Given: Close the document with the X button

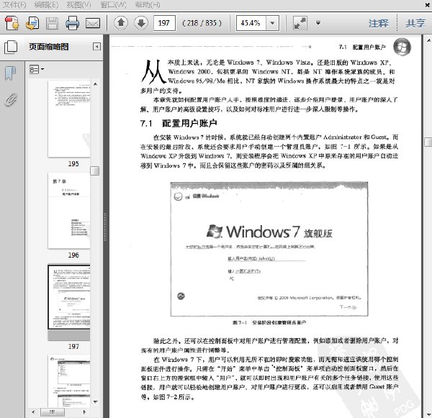Looking at the screenshot, I should [428, 5].
